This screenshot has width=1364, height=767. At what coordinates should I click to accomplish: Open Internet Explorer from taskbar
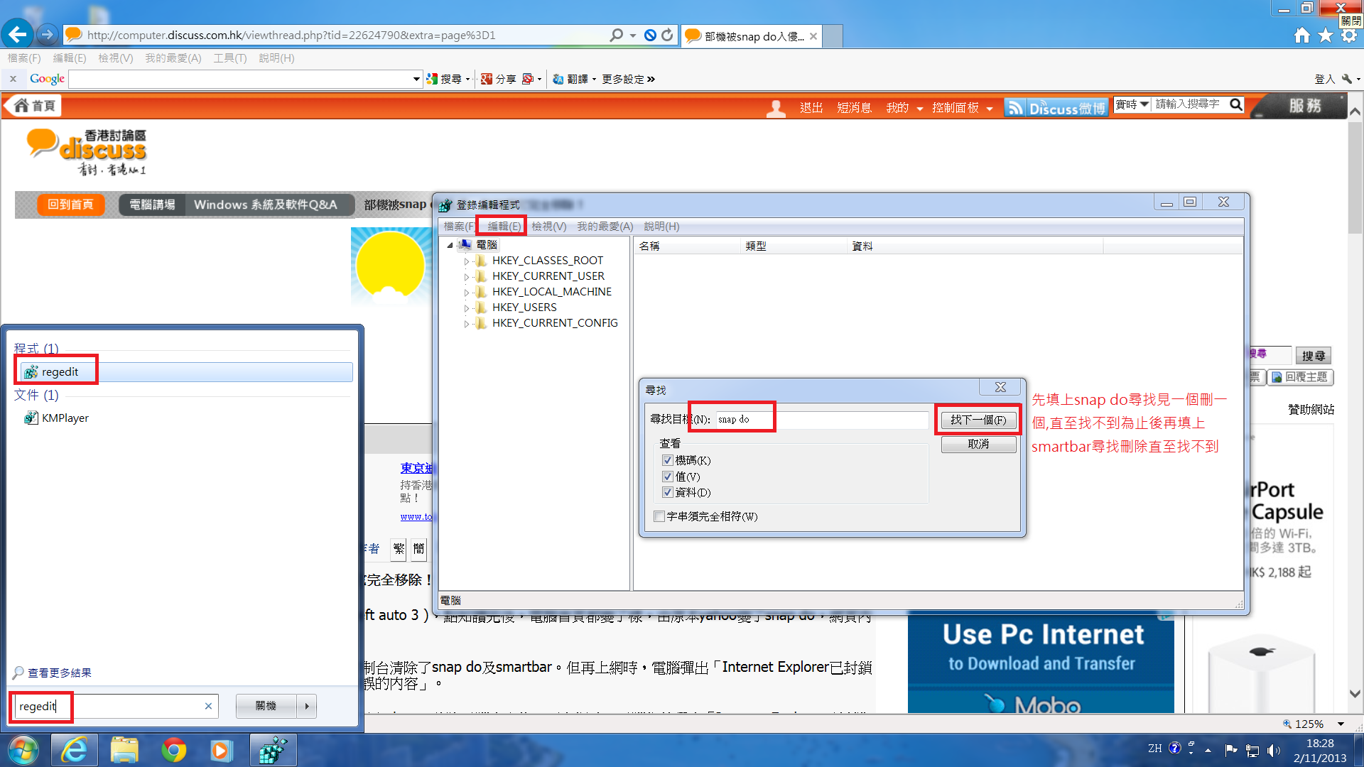tap(75, 750)
